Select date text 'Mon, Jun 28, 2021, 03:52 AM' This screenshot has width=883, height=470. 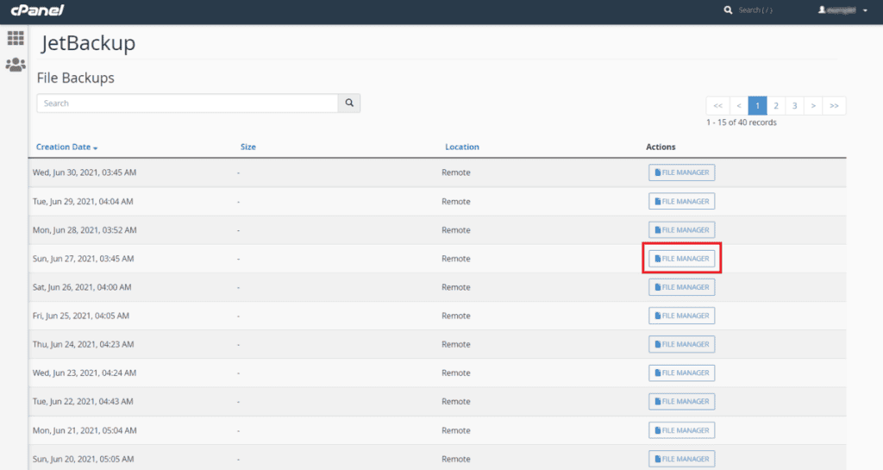pos(85,230)
